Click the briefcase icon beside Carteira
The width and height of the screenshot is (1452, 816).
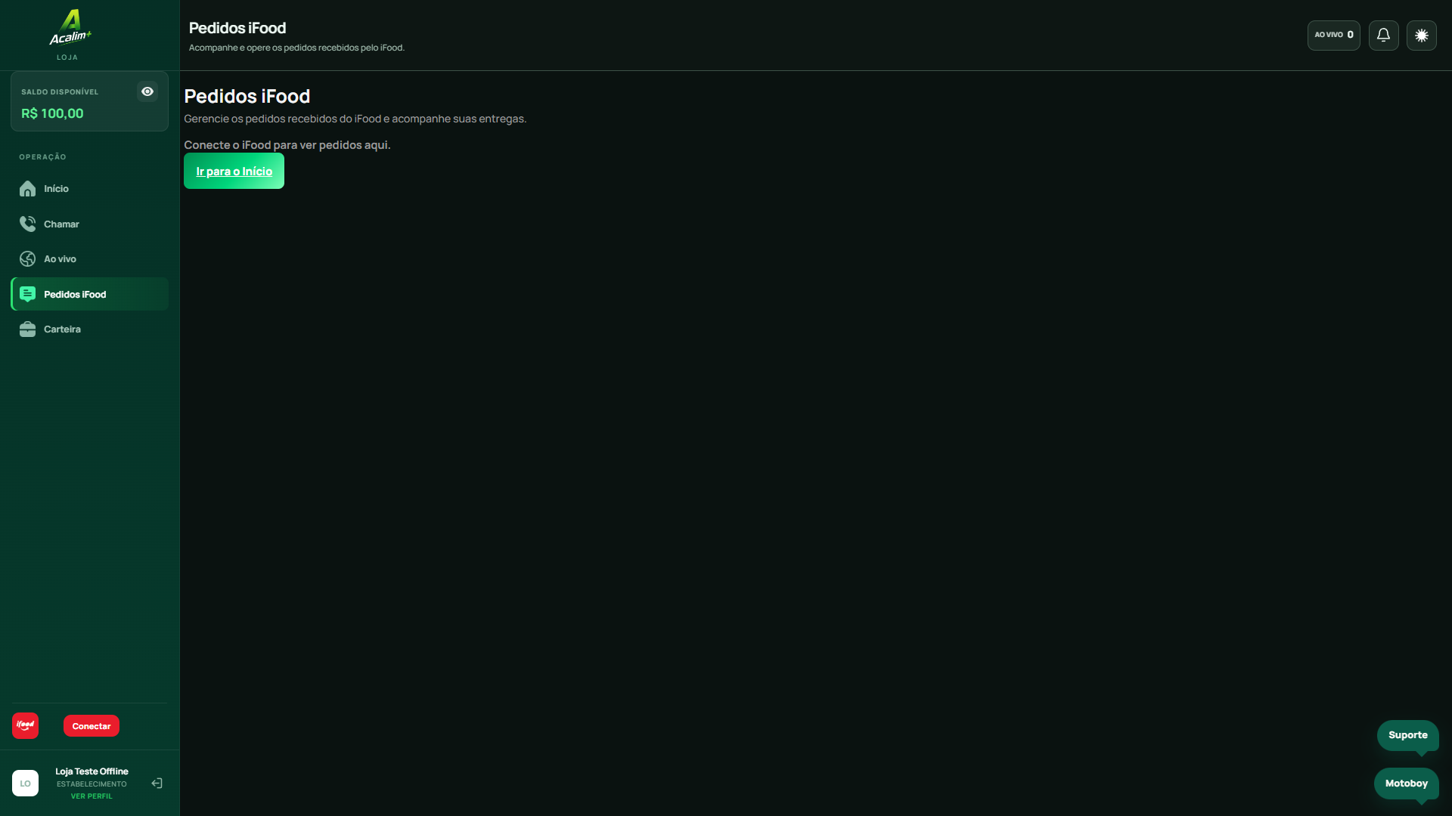(28, 329)
